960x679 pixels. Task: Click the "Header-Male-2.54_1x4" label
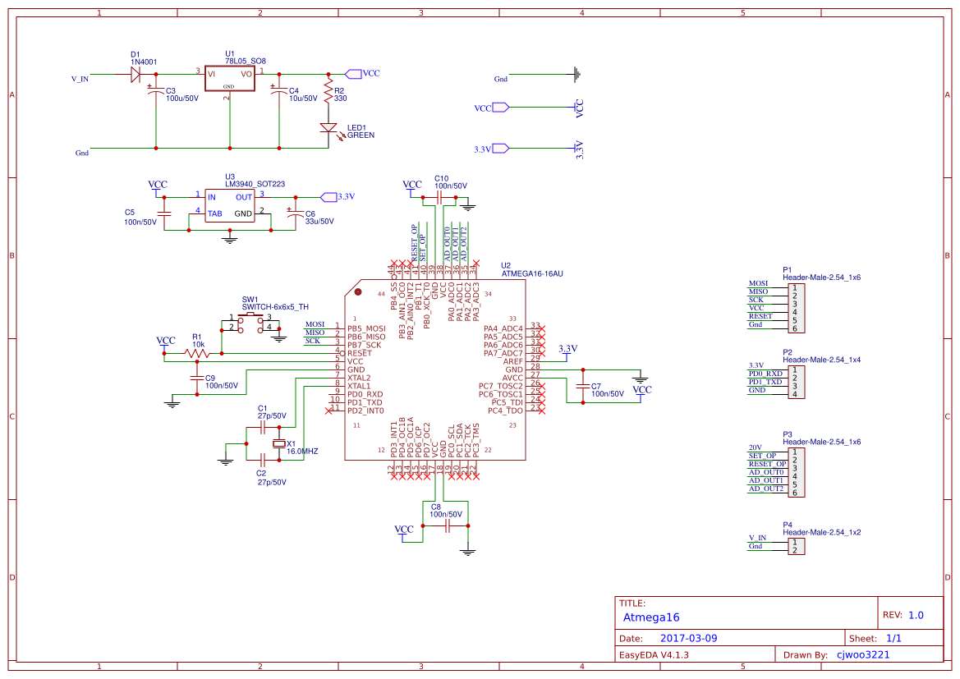tap(822, 360)
